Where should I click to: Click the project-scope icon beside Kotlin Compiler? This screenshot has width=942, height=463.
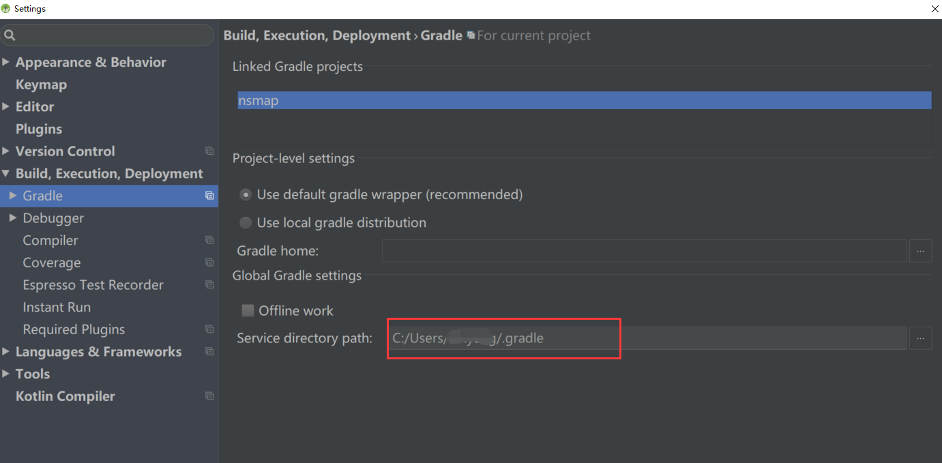(209, 396)
